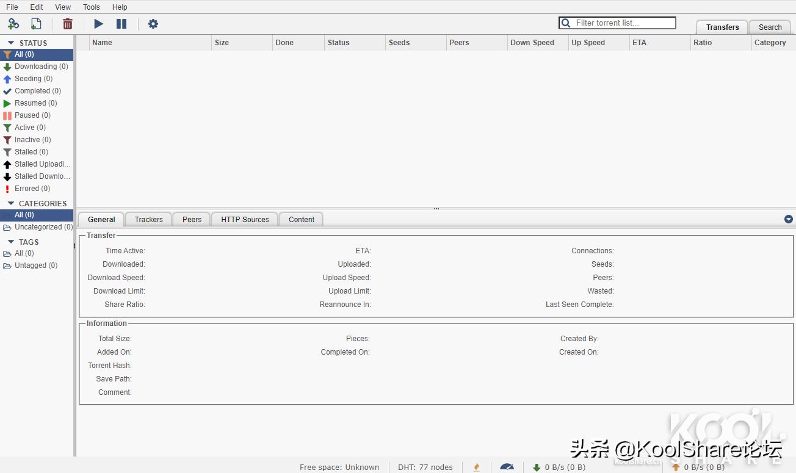796x473 pixels.
Task: Click the DHT: 77 nodes status text
Action: [x=425, y=468]
